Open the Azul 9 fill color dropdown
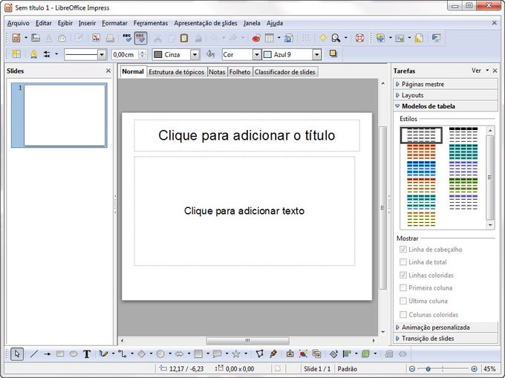This screenshot has width=505, height=378. (317, 55)
